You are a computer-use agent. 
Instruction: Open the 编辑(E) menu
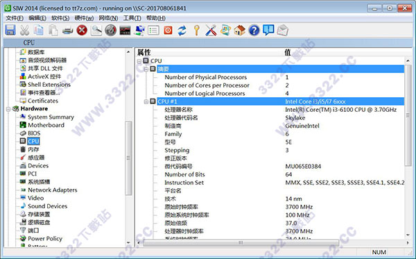pyautogui.click(x=37, y=18)
